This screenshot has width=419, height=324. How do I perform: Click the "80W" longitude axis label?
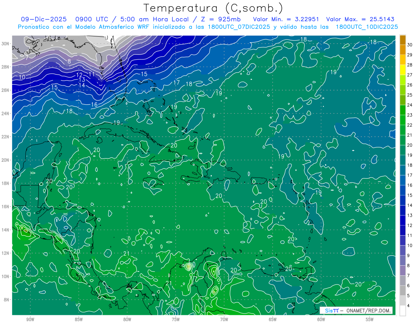[127, 319]
